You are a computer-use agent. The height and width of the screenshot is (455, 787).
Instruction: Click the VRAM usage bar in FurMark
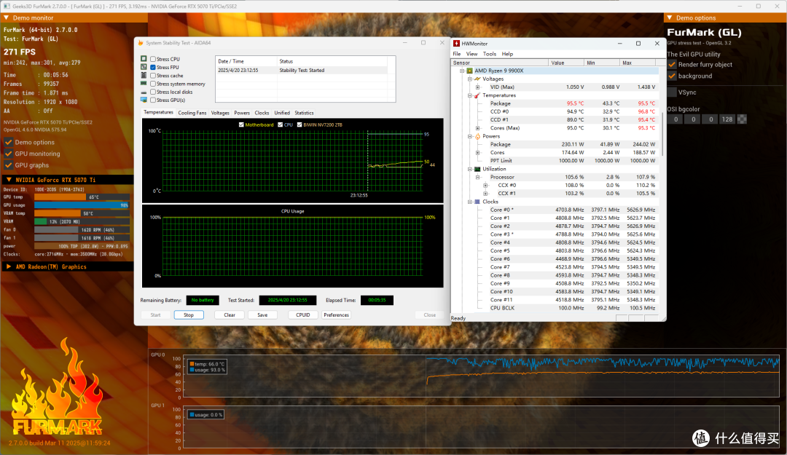(x=82, y=221)
